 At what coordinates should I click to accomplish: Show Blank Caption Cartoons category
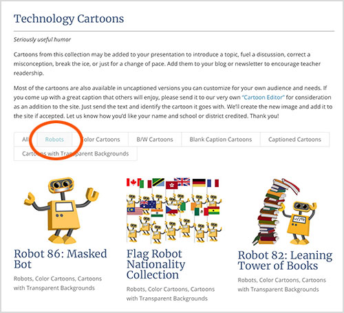click(x=221, y=140)
